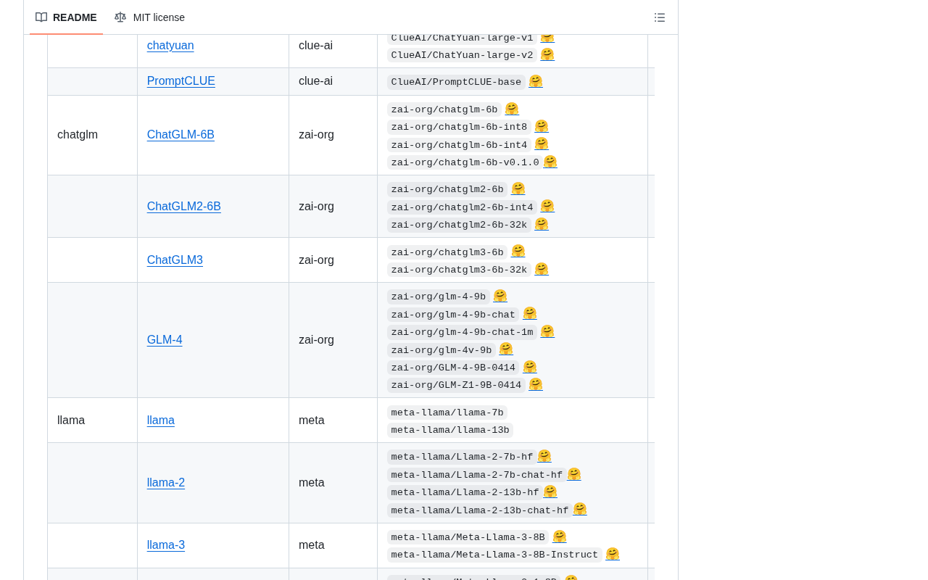Click the 'meta-llama/Meta-Llama-3-8B-Instruct' code label
Image resolution: width=928 pixels, height=580 pixels.
(494, 555)
